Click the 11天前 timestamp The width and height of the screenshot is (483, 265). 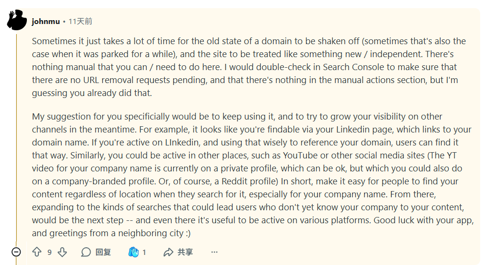[x=80, y=22]
